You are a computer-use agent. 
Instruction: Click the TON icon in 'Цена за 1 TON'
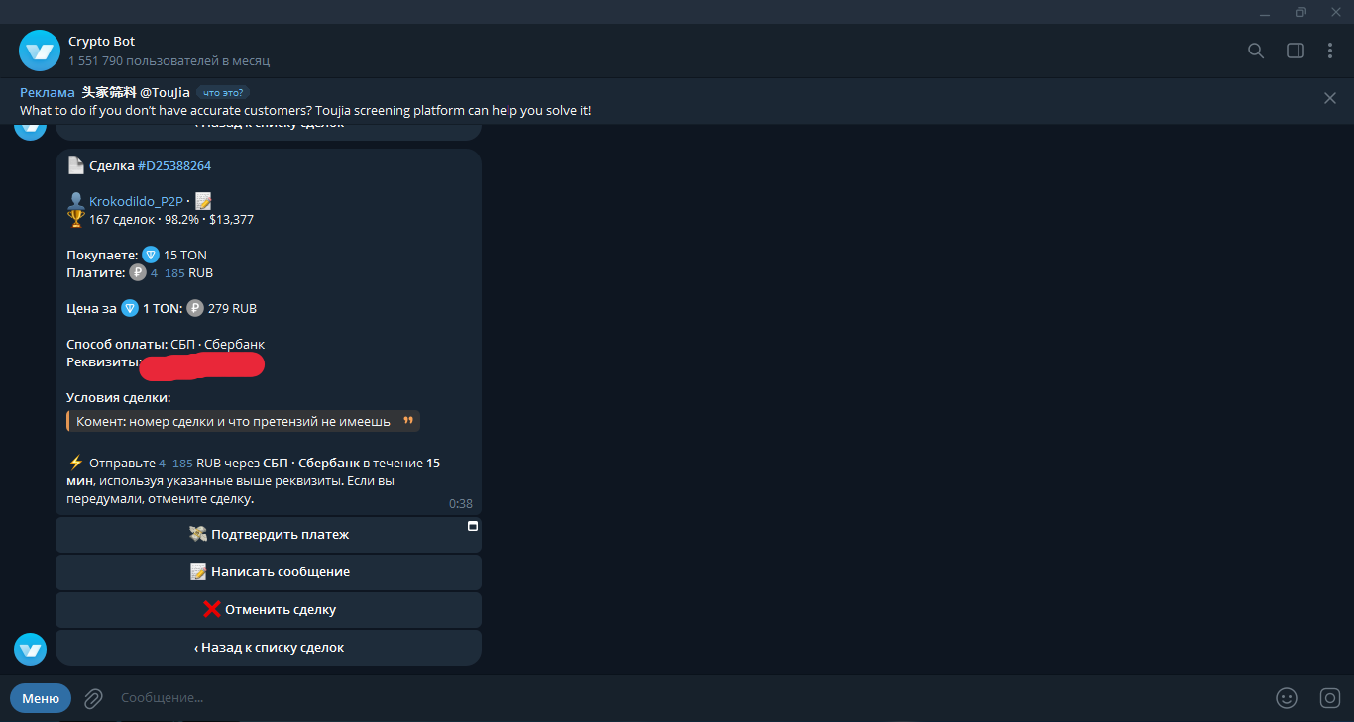click(130, 308)
